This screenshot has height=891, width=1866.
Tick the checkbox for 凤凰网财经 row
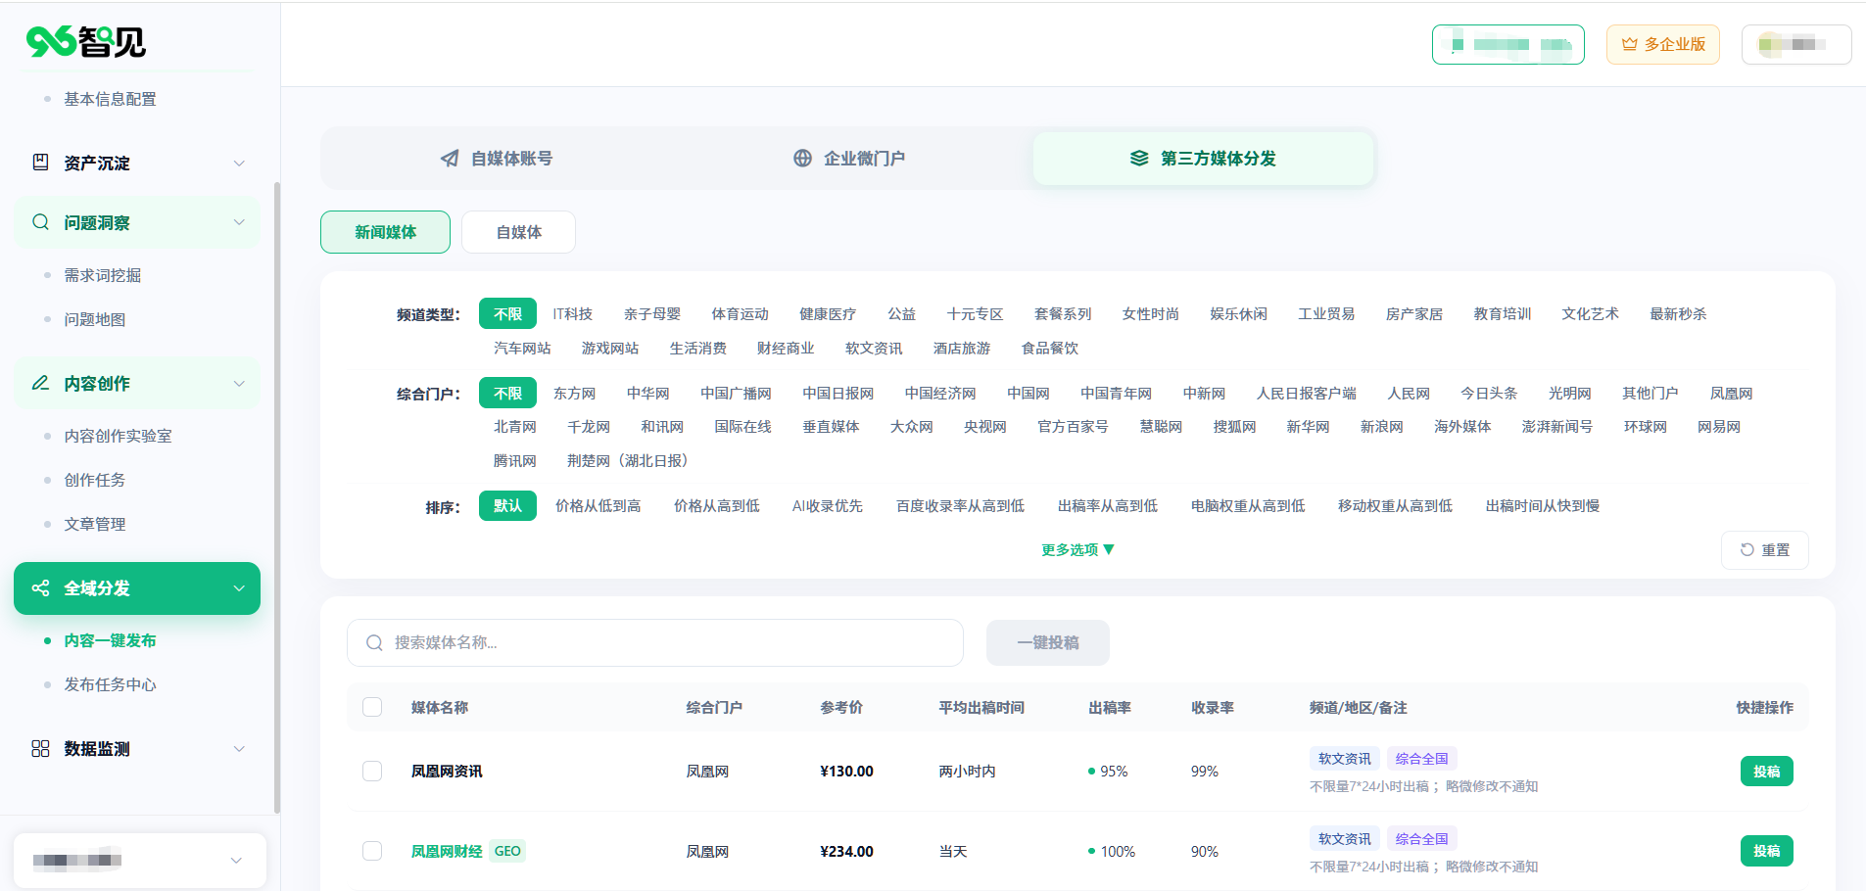coord(372,852)
